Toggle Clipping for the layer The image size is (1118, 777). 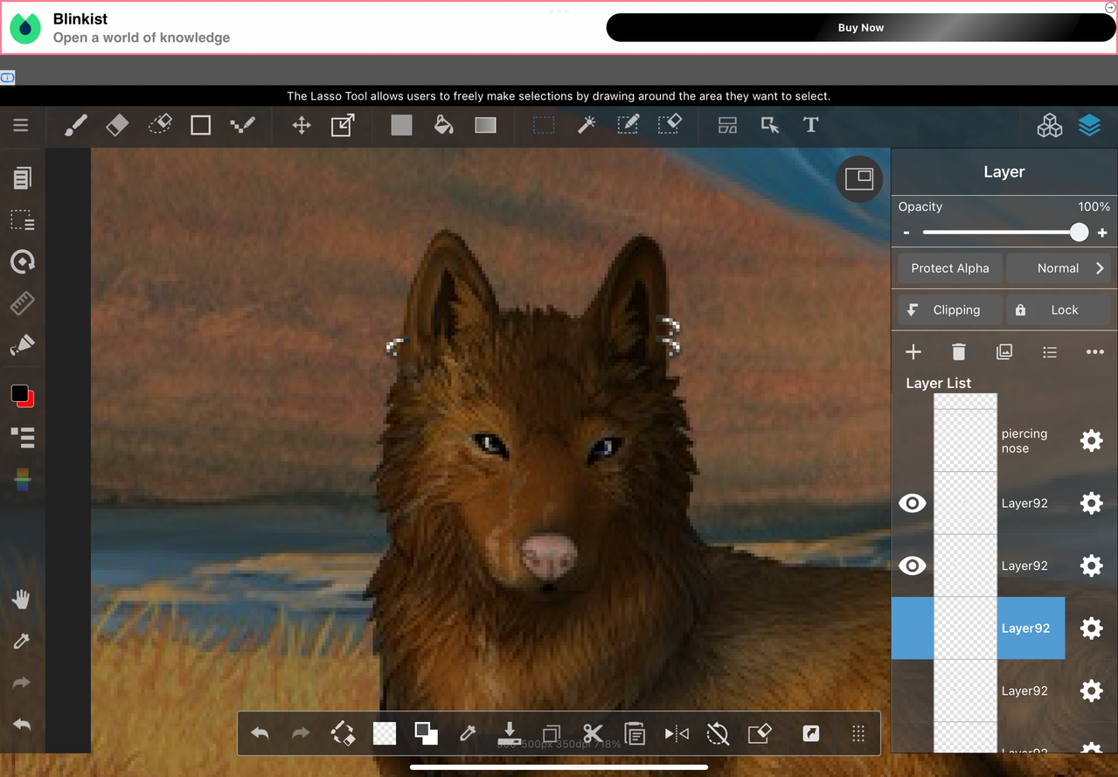click(x=950, y=310)
